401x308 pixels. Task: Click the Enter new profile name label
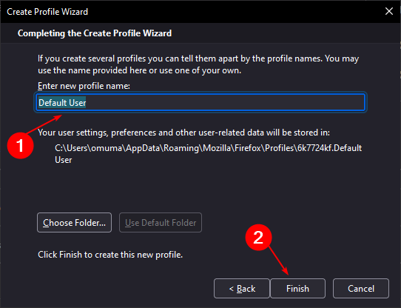[84, 86]
